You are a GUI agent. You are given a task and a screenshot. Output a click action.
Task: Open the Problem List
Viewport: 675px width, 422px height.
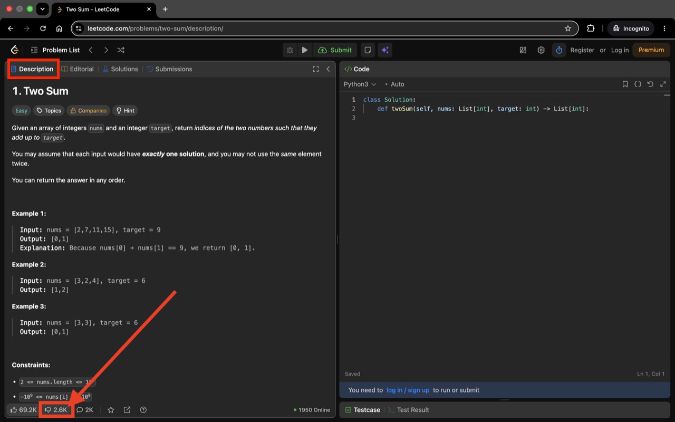point(55,50)
